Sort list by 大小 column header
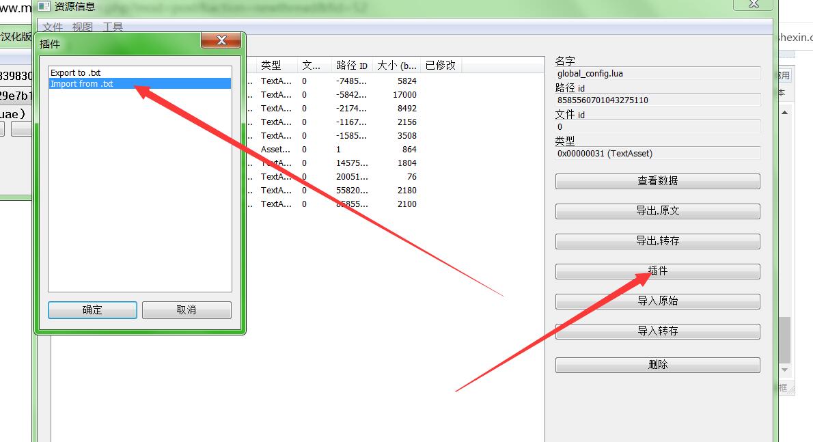 tap(397, 66)
